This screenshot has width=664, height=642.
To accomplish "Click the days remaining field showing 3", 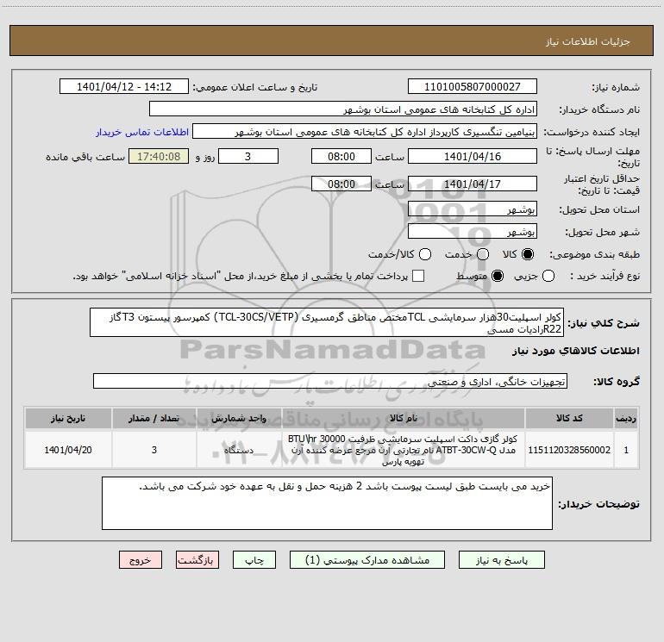I will 248,156.
